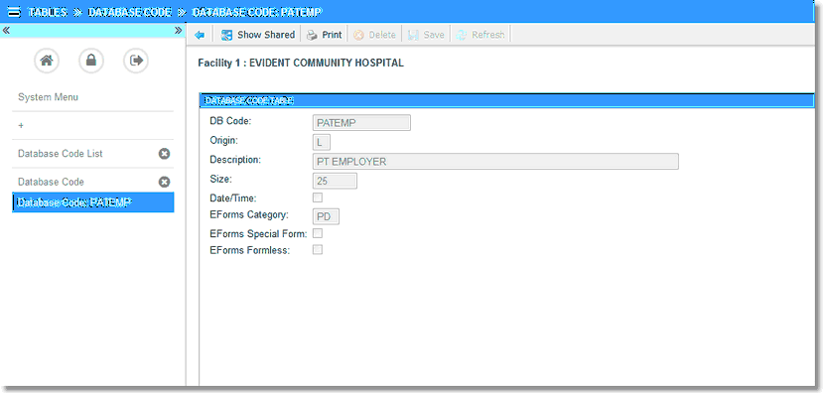
Task: Click the Save toolbar button
Action: coord(427,35)
